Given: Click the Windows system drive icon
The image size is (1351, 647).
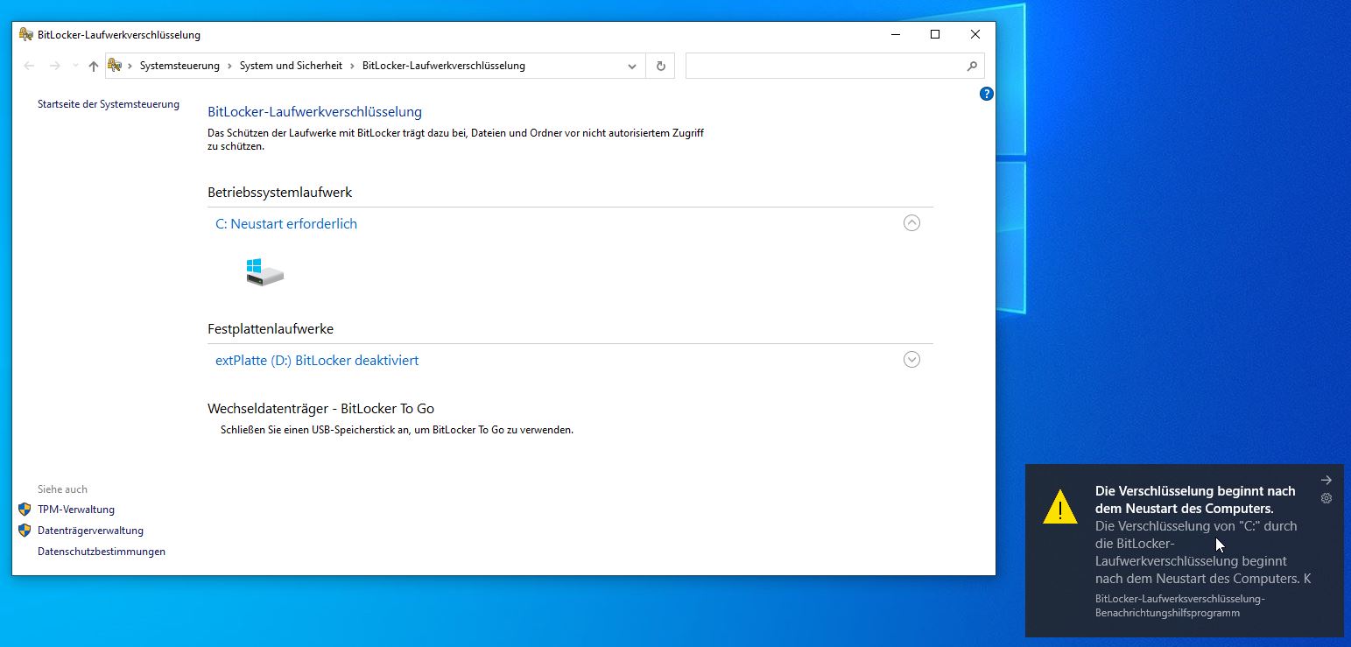Looking at the screenshot, I should 264,271.
